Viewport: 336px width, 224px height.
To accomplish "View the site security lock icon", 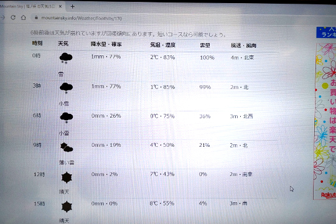I will click(36, 18).
